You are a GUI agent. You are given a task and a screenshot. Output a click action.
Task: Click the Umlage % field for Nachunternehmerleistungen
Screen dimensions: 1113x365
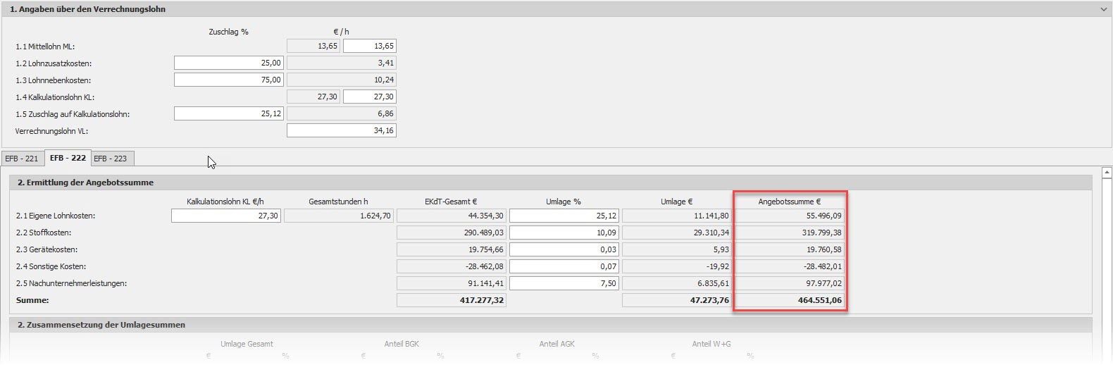(564, 283)
